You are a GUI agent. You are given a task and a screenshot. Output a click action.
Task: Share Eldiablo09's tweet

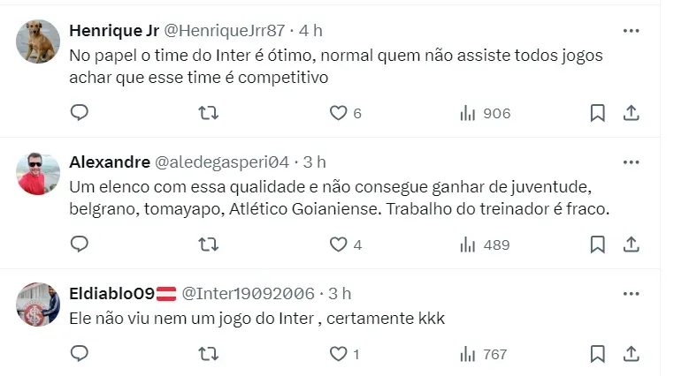pyautogui.click(x=632, y=354)
